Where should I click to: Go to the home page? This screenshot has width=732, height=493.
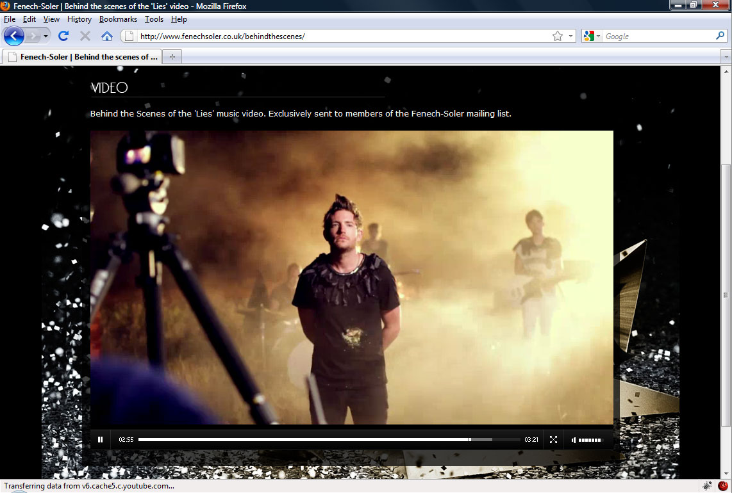pos(107,36)
